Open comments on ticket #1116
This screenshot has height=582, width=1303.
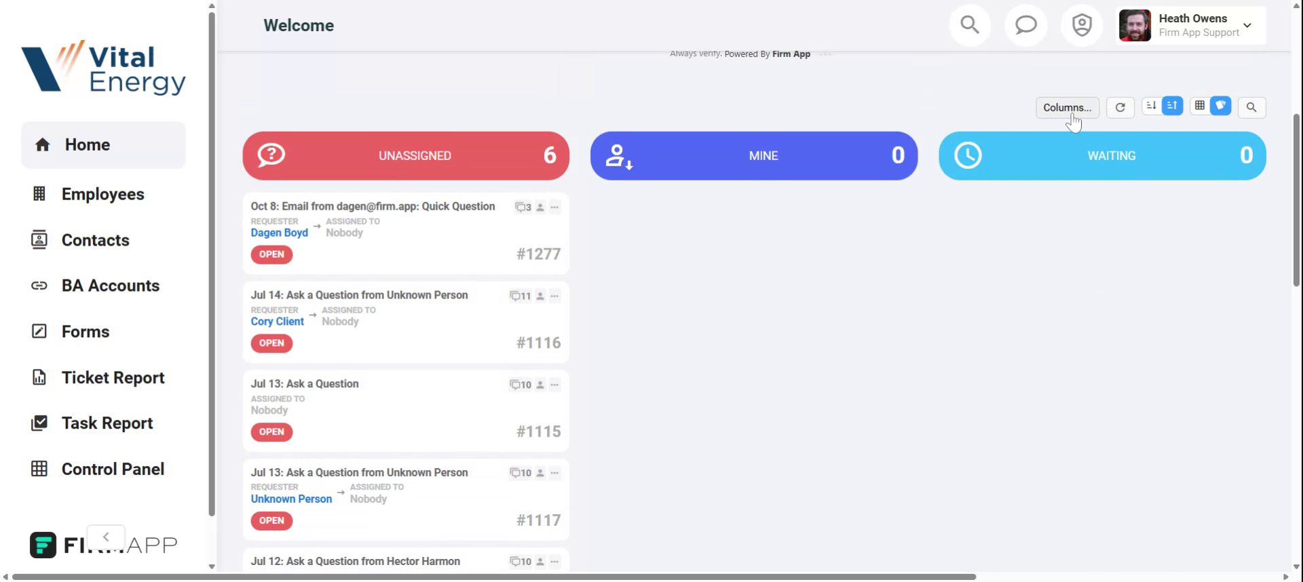point(521,296)
